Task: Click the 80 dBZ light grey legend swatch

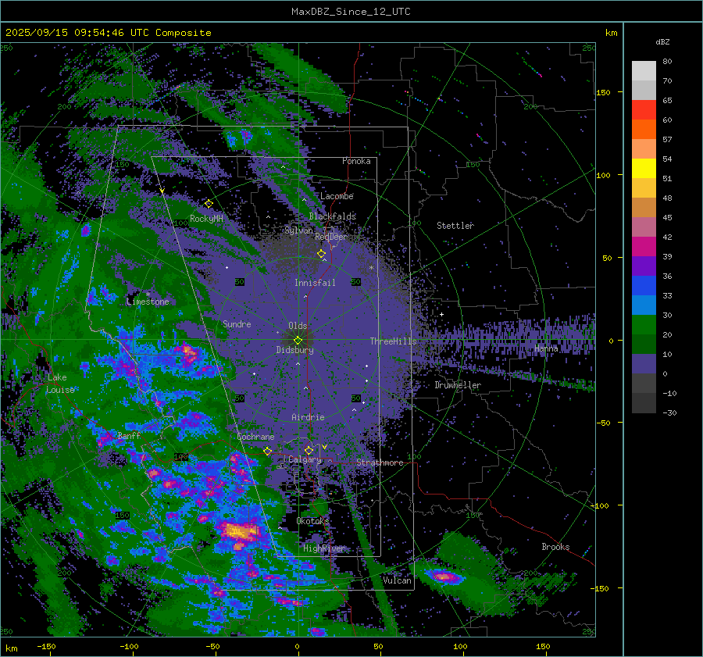Action: point(644,71)
